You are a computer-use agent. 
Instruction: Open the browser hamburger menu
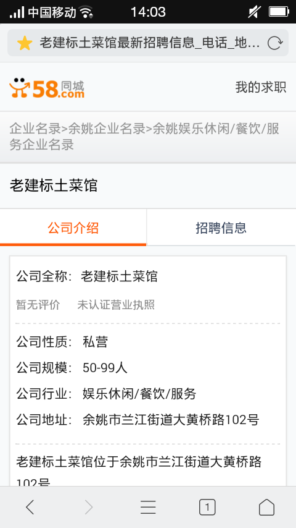[x=148, y=507]
